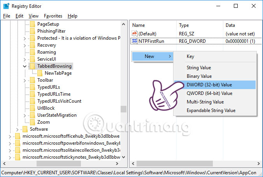Expand the Protected key node
Screen dimensions: 263x177
click(25, 39)
